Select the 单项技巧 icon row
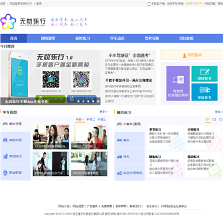Viewport: 223px width, 223px height. (15, 156)
